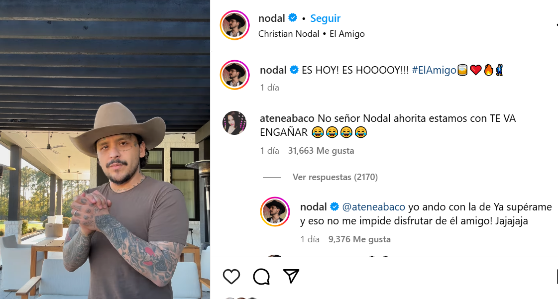Image resolution: width=558 pixels, height=299 pixels.
Task: Open the Christian Nodal • El Amigo audio link
Action: (312, 34)
